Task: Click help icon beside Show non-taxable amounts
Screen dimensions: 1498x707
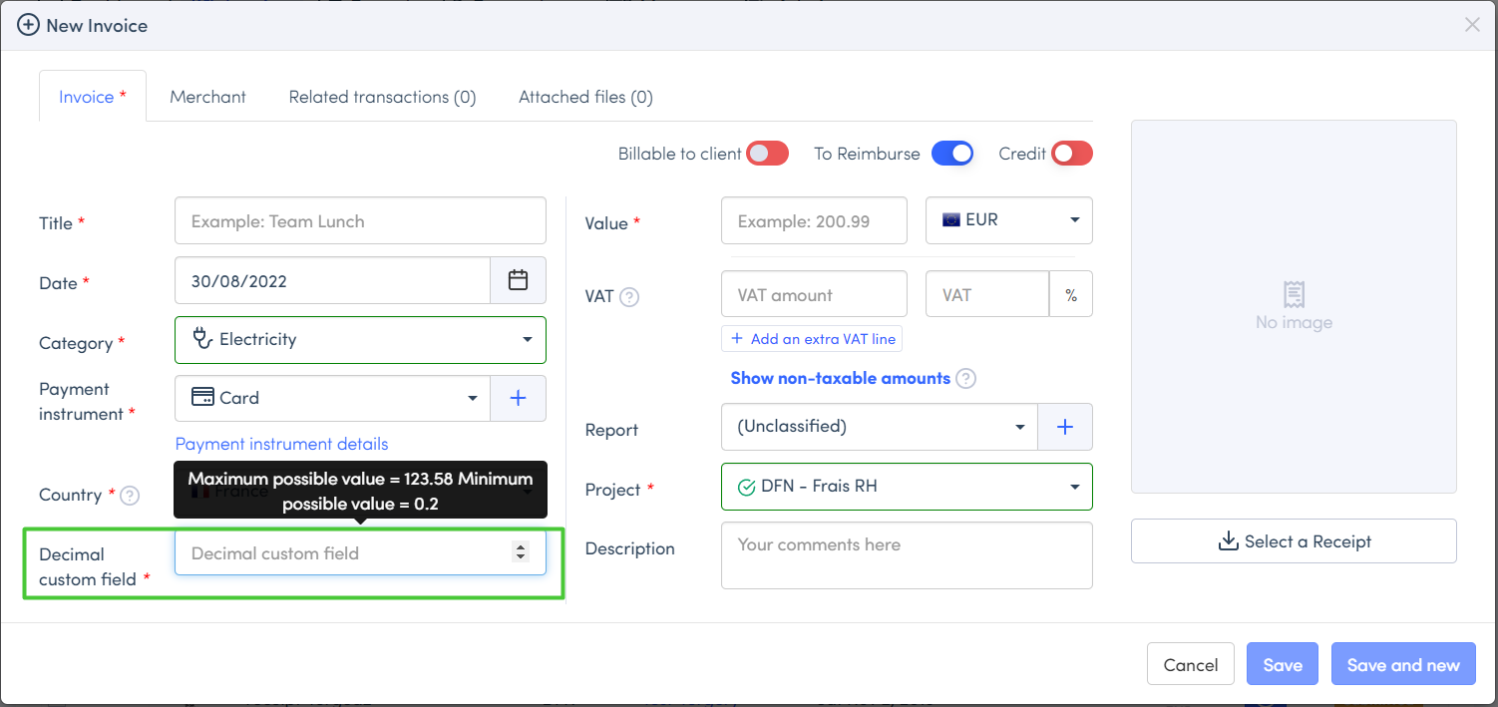Action: (x=965, y=379)
